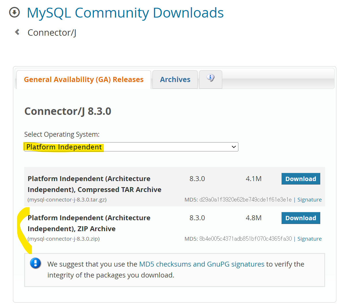
Task: Download the Compressed TAR Archive
Action: (301, 179)
